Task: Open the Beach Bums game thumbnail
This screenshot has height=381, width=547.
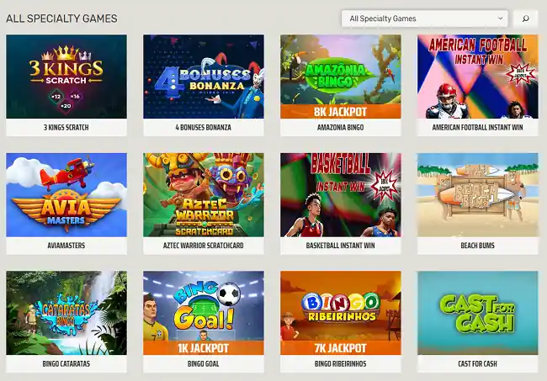Action: pos(478,195)
